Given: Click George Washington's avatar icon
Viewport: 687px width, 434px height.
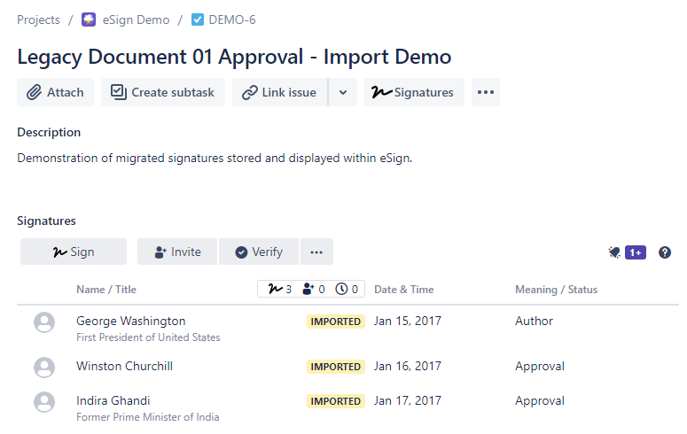Looking at the screenshot, I should [x=44, y=322].
